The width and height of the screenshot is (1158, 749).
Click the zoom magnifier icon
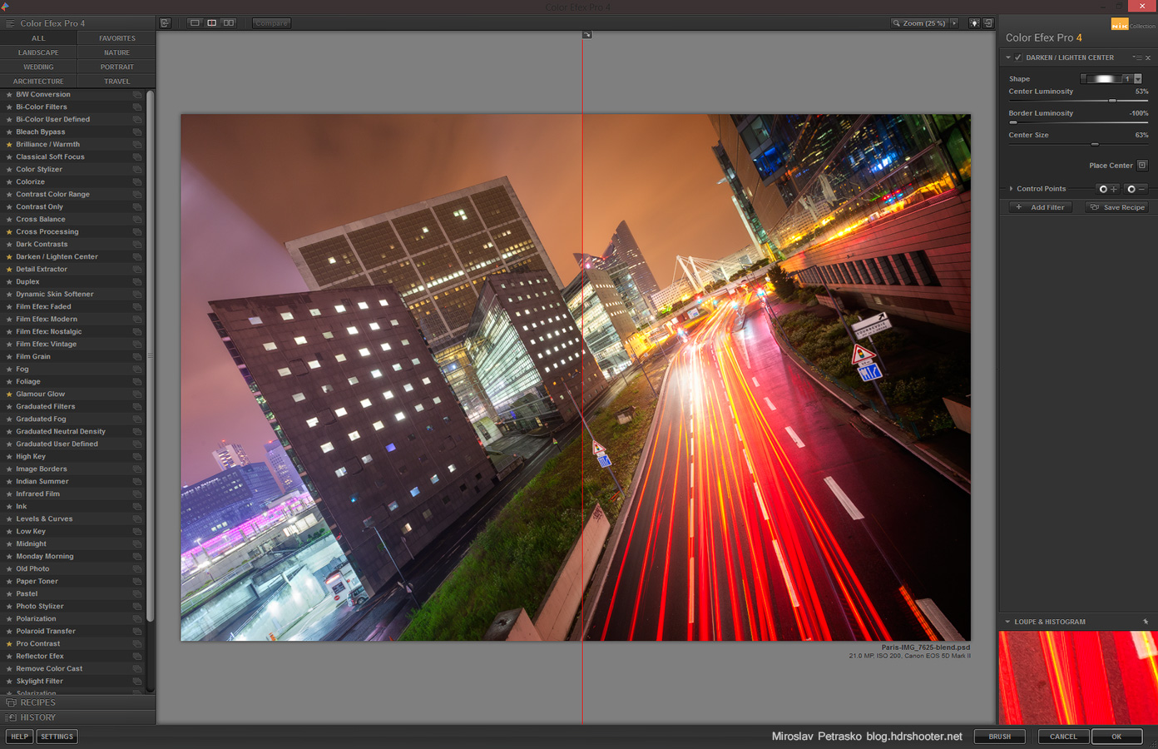point(897,23)
